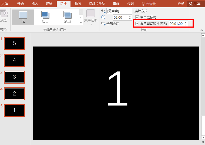
Task: Toggle auto advance time (设置自动换片时间) checkbox
Action: pyautogui.click(x=137, y=24)
